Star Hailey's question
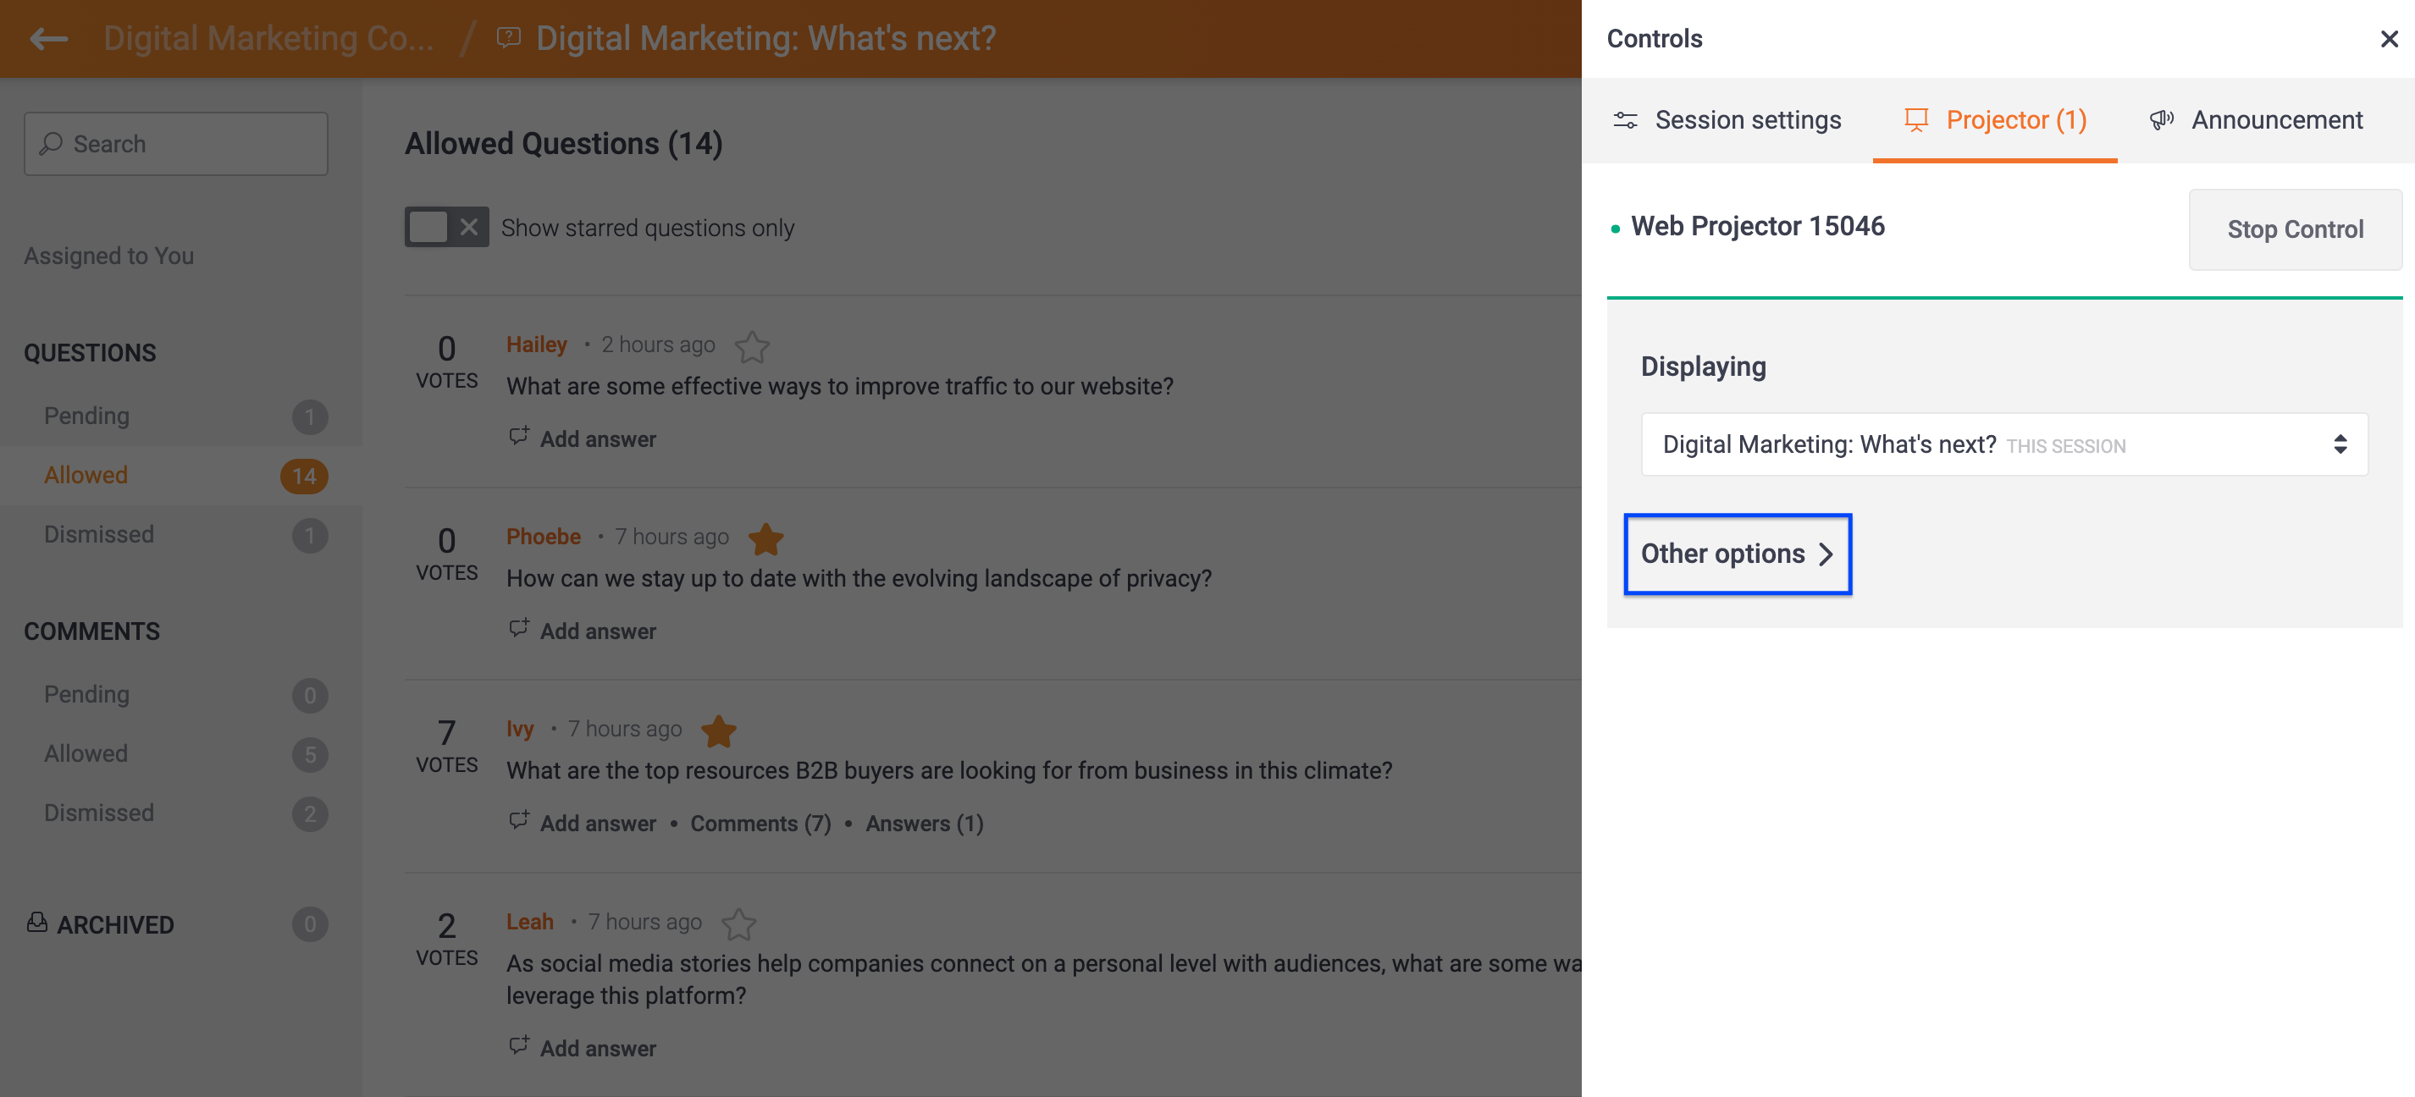The height and width of the screenshot is (1097, 2415). 752,346
